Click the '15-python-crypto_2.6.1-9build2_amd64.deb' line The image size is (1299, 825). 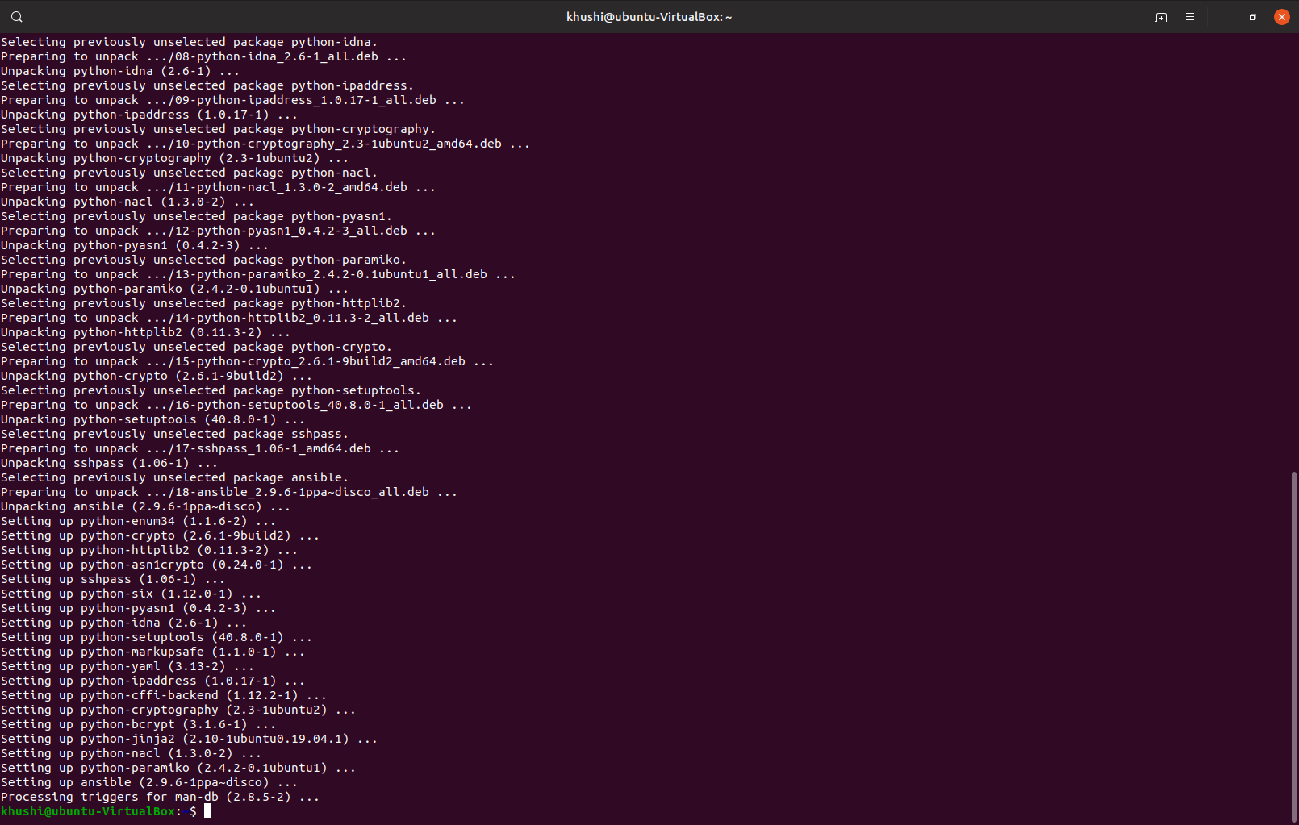247,361
